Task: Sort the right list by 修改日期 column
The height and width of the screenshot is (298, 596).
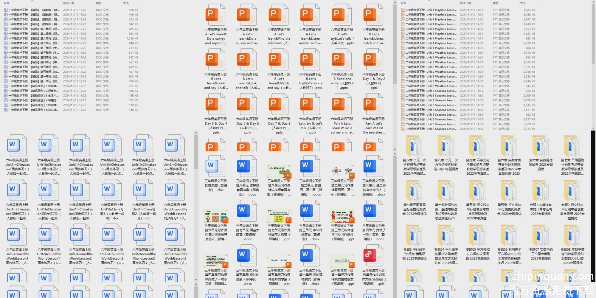Action: [x=465, y=3]
